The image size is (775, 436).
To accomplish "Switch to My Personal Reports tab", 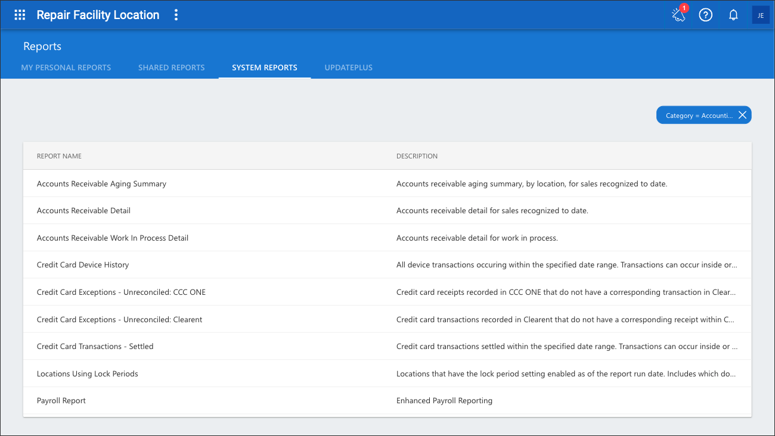I will [66, 67].
